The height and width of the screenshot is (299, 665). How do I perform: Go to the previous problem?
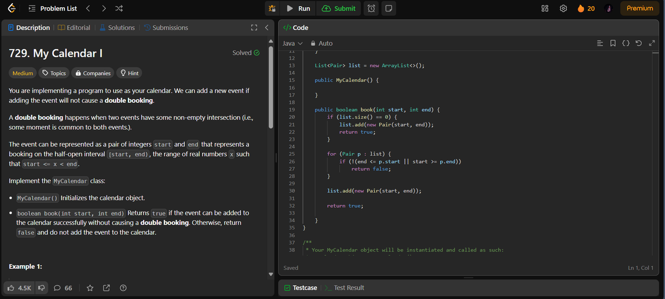point(88,8)
